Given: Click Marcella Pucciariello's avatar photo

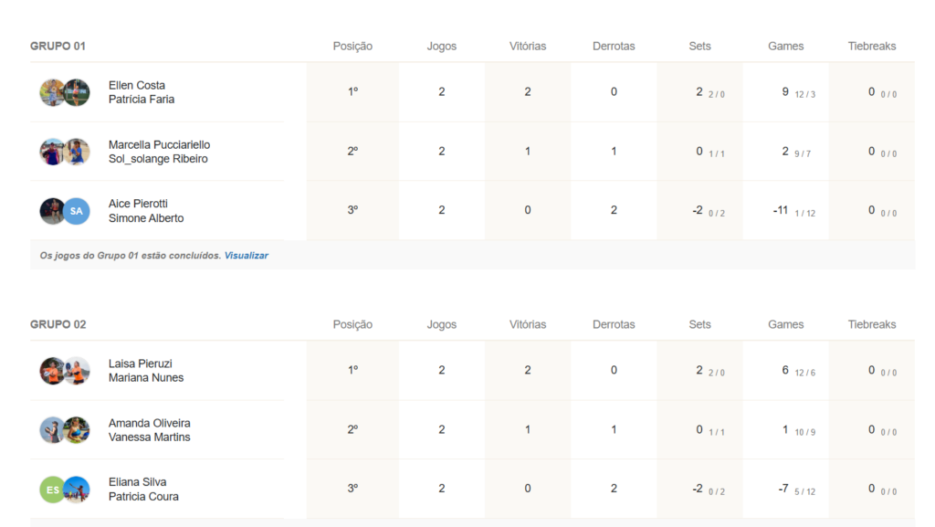Looking at the screenshot, I should click(x=52, y=152).
